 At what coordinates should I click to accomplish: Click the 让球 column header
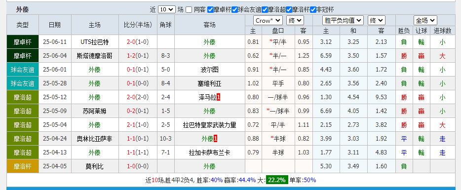(x=422, y=31)
